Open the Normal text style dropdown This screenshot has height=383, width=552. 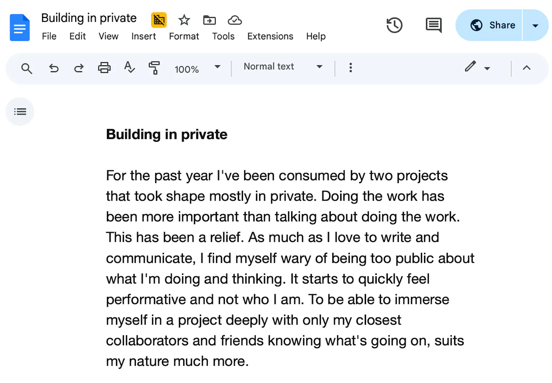[x=283, y=67]
